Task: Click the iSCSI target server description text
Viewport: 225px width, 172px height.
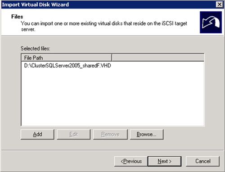Action: (x=104, y=26)
